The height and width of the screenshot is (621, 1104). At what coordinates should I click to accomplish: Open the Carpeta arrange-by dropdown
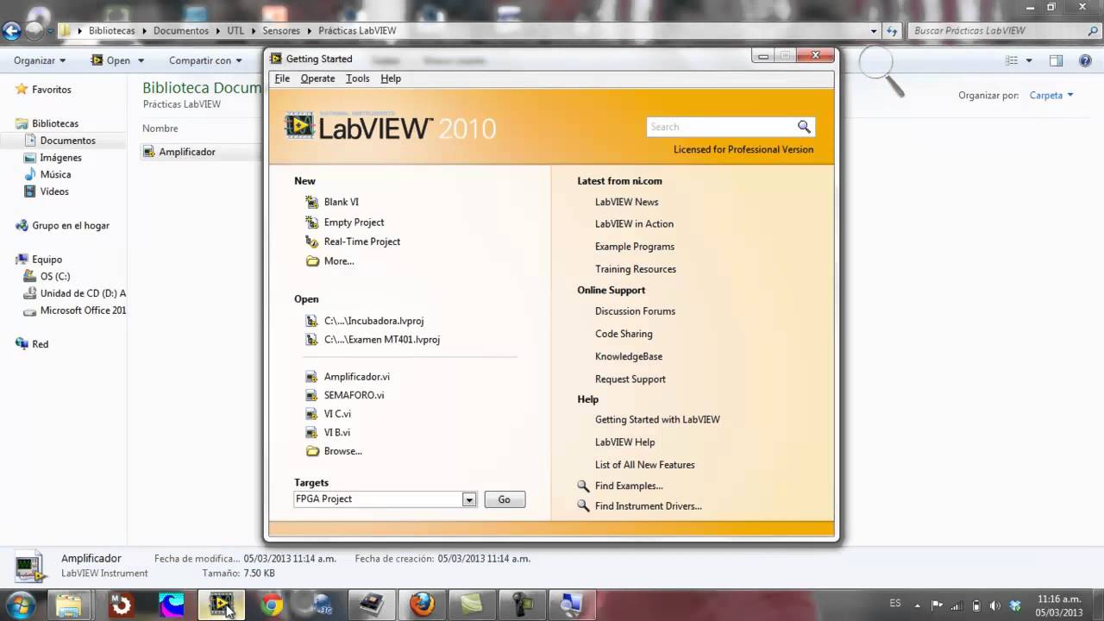(1051, 96)
